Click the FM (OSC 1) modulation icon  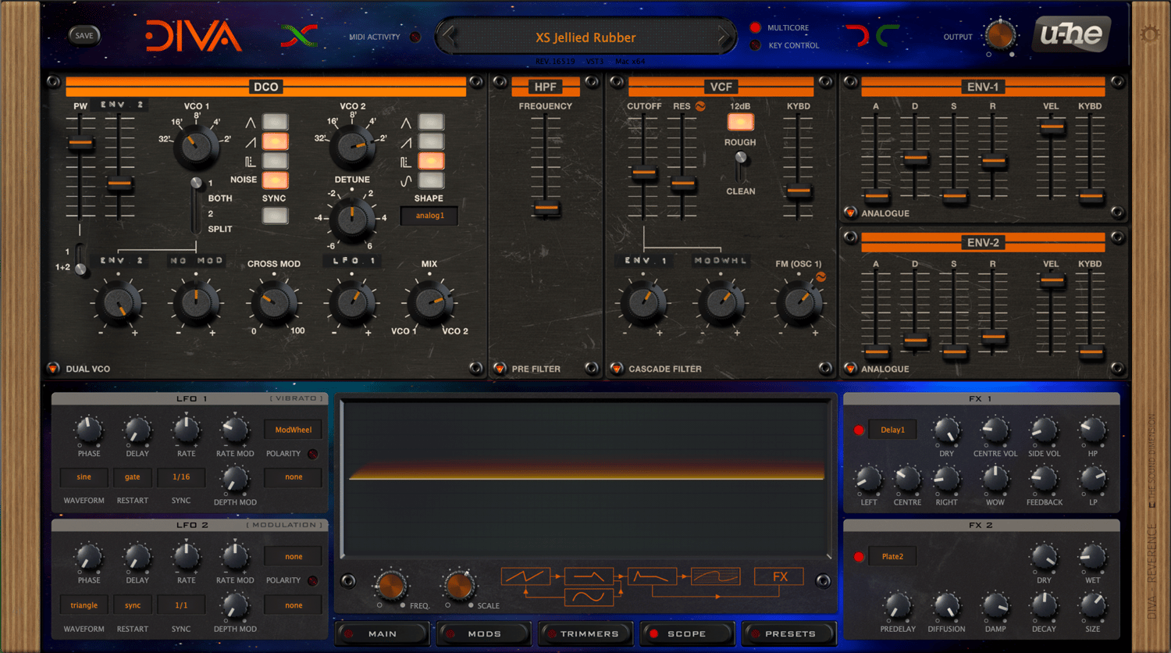pos(820,277)
